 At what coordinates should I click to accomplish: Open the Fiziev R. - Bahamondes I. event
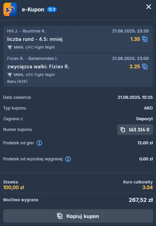pyautogui.click(x=32, y=59)
